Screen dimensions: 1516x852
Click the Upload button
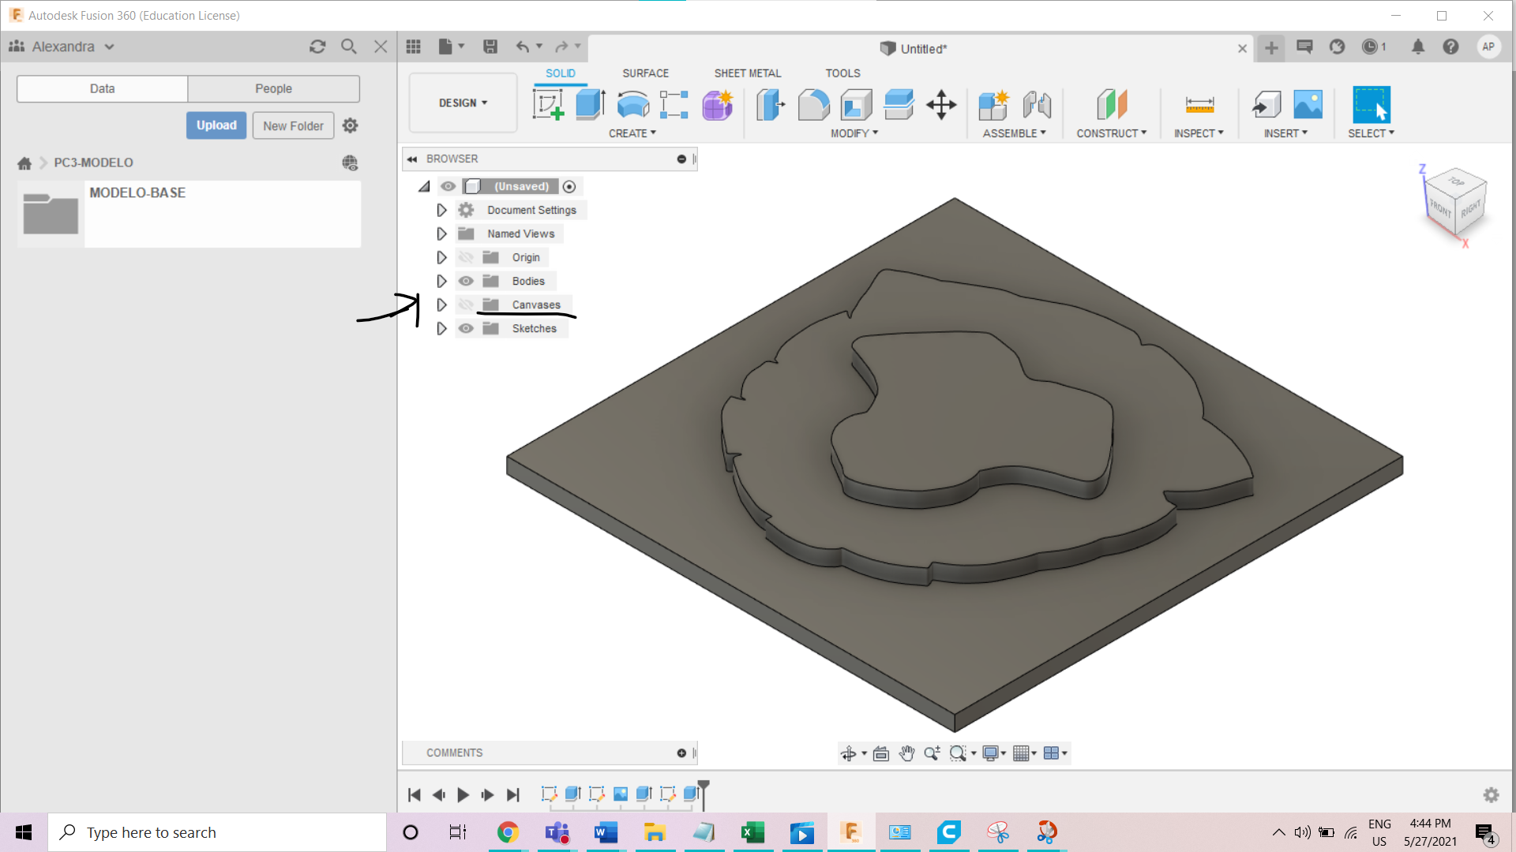click(216, 125)
